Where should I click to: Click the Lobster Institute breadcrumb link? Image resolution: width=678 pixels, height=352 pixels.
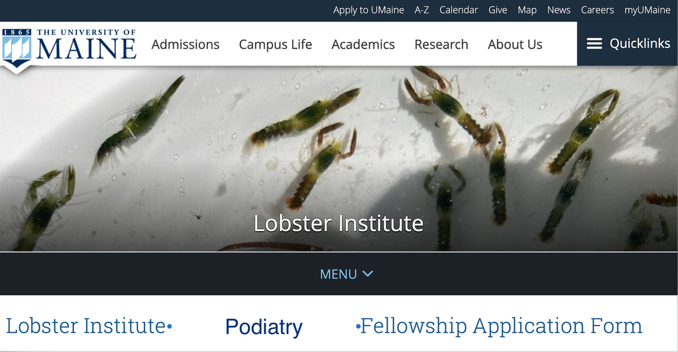85,326
